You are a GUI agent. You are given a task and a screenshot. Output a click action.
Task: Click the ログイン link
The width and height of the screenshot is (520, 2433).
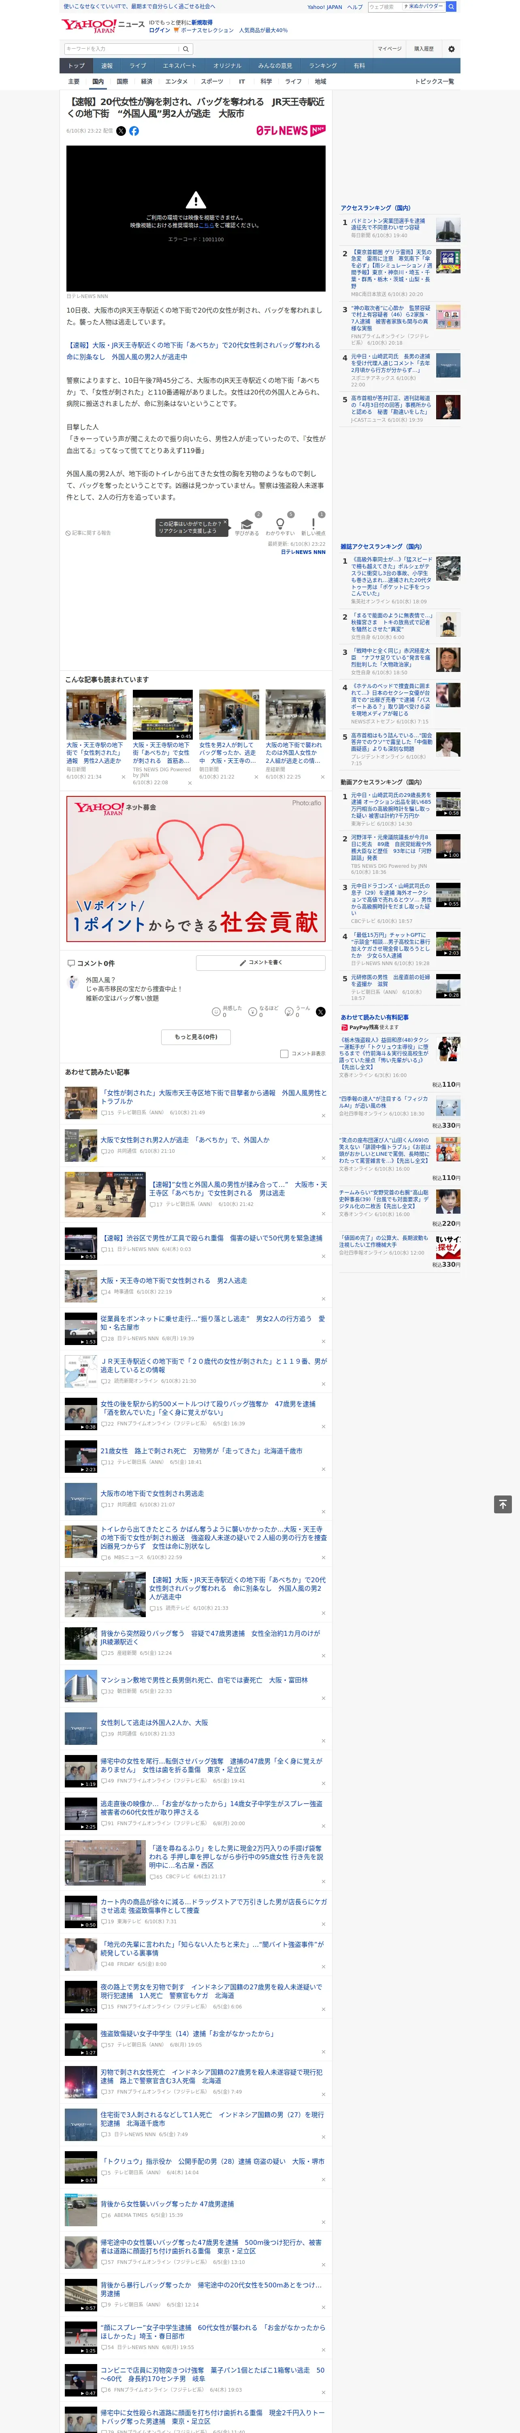click(160, 30)
